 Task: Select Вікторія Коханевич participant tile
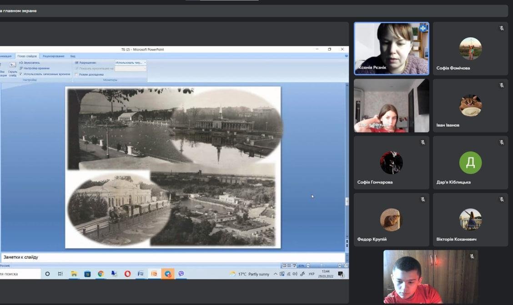pos(470,219)
